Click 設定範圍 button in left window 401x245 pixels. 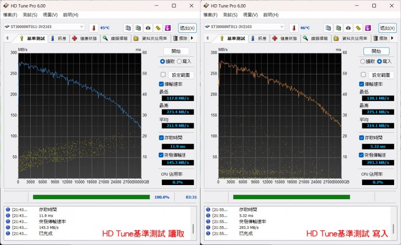coord(181,75)
